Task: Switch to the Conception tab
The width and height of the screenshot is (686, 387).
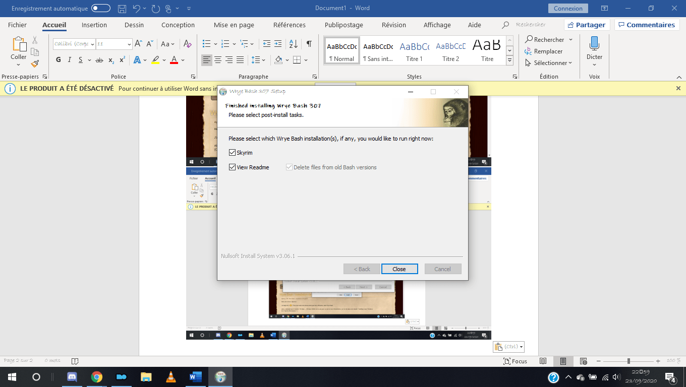Action: (x=178, y=25)
